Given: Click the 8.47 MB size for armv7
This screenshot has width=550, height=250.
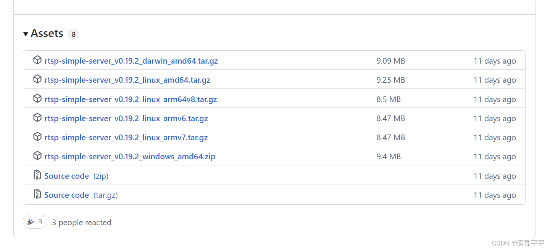Looking at the screenshot, I should tap(390, 137).
